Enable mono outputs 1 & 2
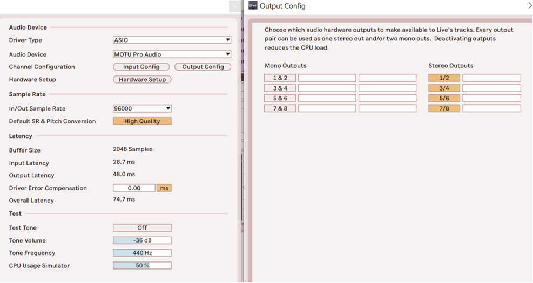This screenshot has height=283, width=533. pyautogui.click(x=280, y=78)
